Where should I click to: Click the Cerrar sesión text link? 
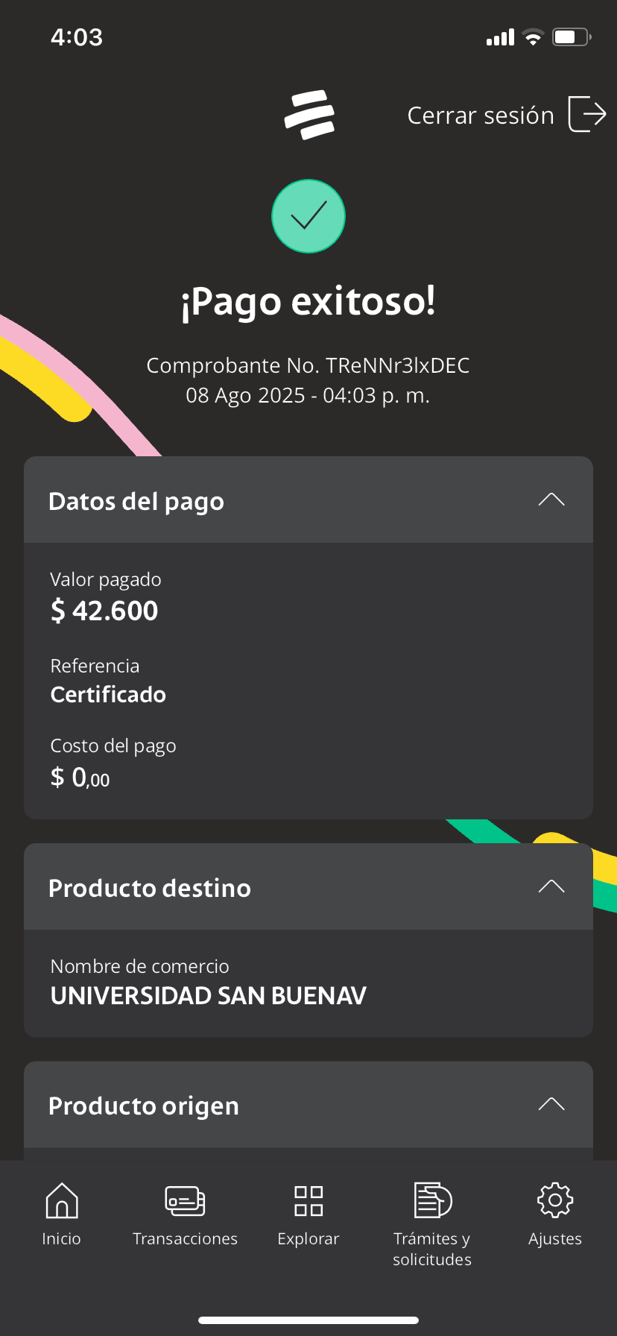click(x=481, y=116)
